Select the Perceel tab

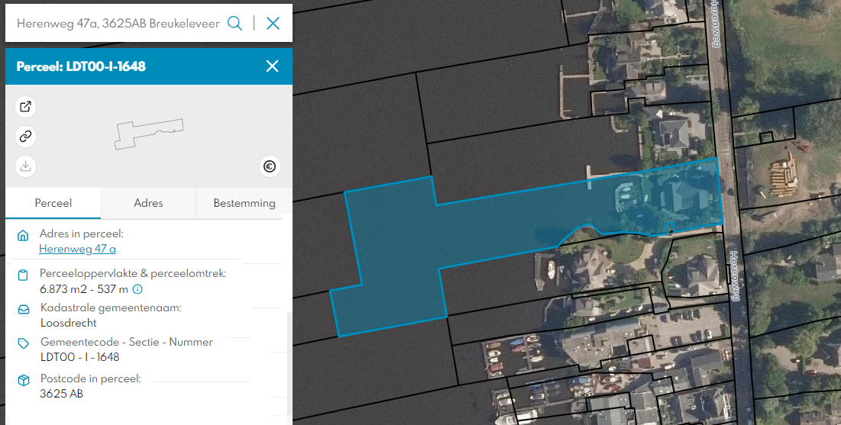click(x=53, y=203)
